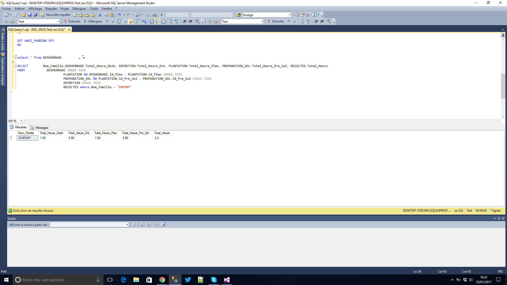Screen dimensions: 507x285
Task: Click the Save All icon
Action: (x=35, y=15)
